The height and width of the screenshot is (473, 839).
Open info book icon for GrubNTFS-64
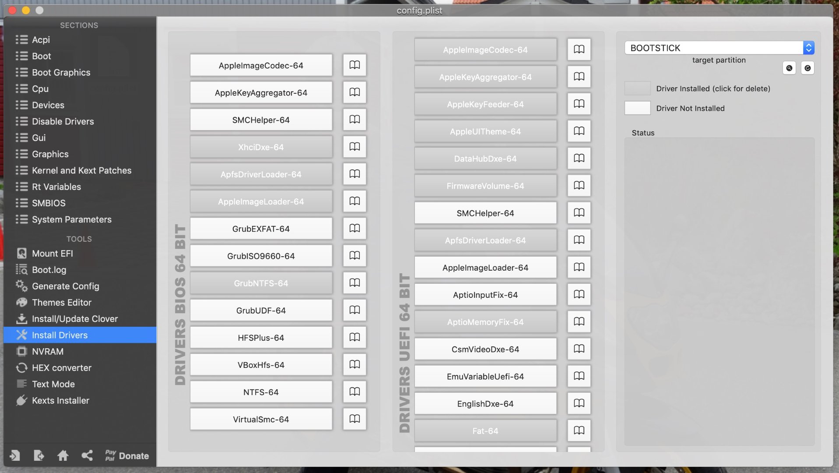355,283
